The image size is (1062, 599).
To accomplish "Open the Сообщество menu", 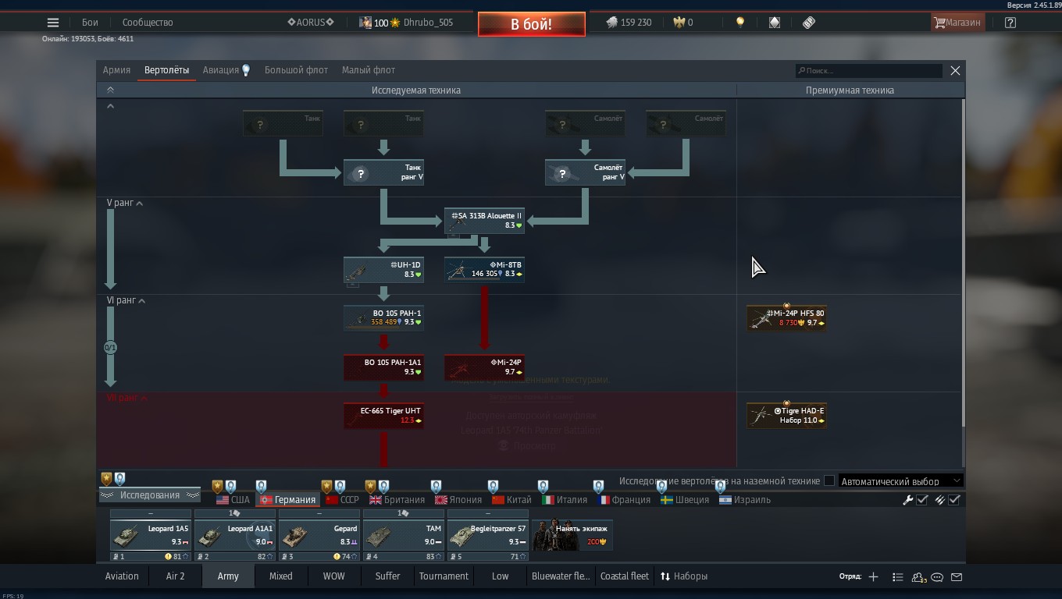I will point(148,23).
